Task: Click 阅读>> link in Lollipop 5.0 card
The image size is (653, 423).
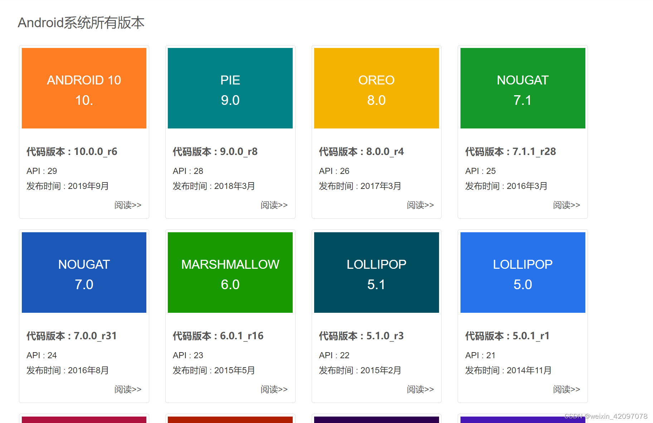Action: coord(566,389)
